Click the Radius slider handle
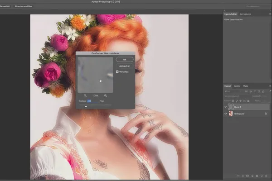The height and width of the screenshot is (181, 272). (x=86, y=106)
